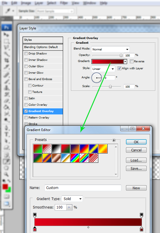Uncheck the Gradient Overlay effect
The width and height of the screenshot is (160, 233).
tap(26, 111)
